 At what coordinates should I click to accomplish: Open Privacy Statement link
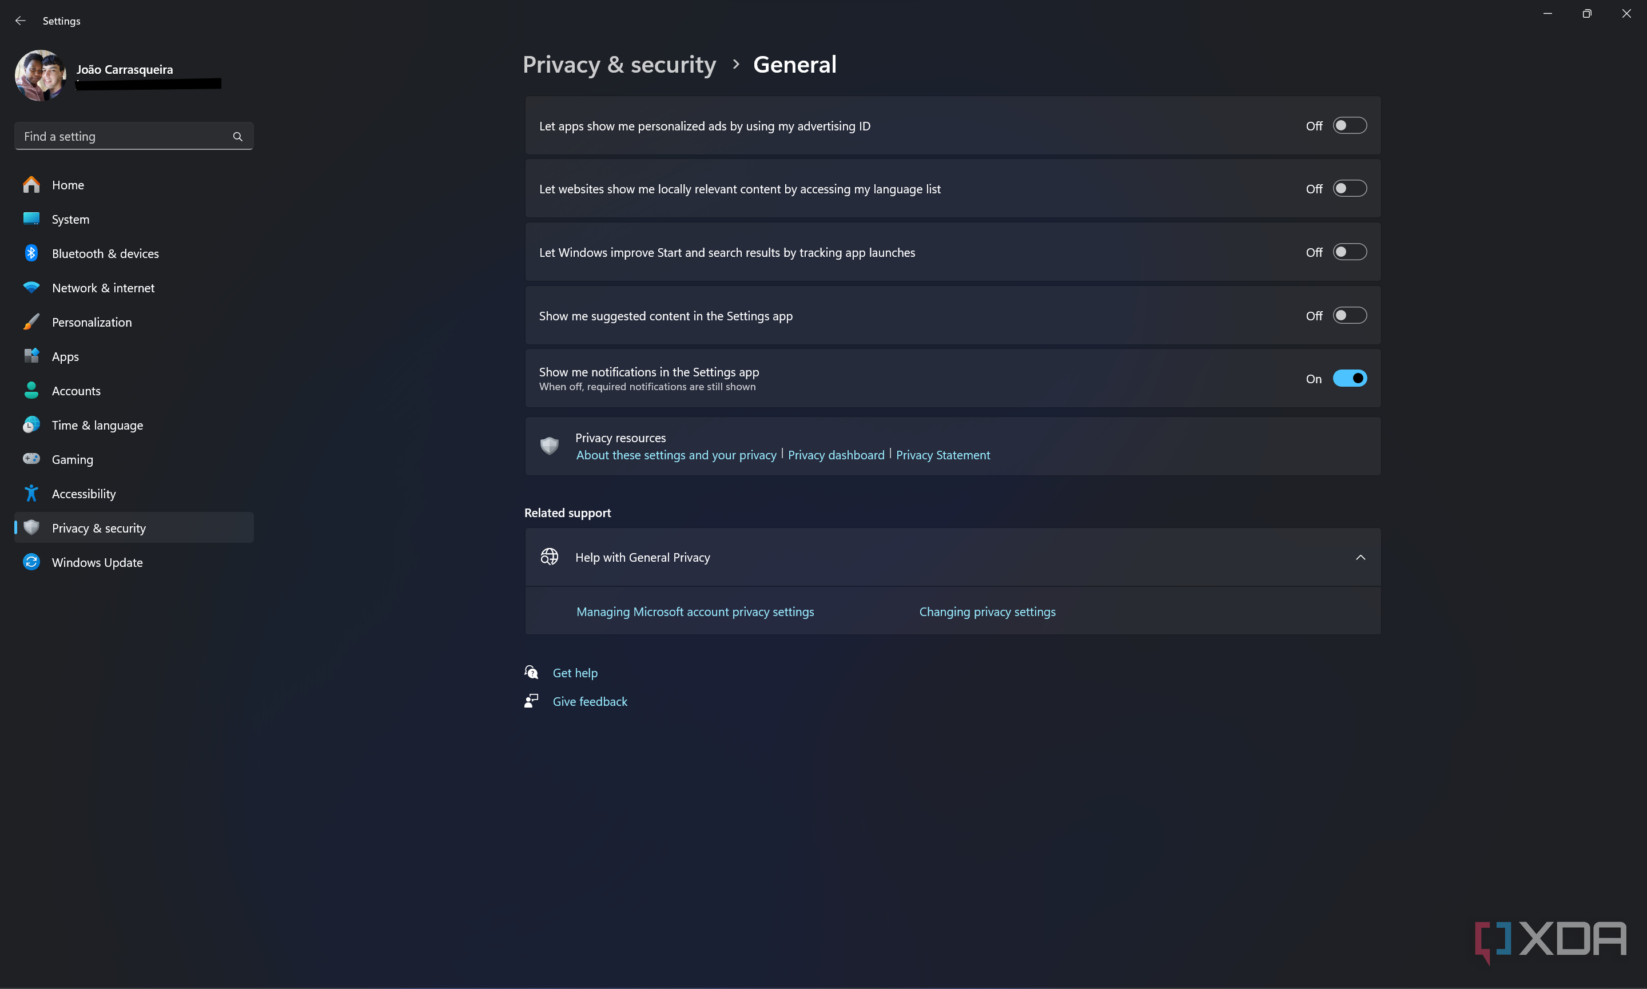[943, 455]
